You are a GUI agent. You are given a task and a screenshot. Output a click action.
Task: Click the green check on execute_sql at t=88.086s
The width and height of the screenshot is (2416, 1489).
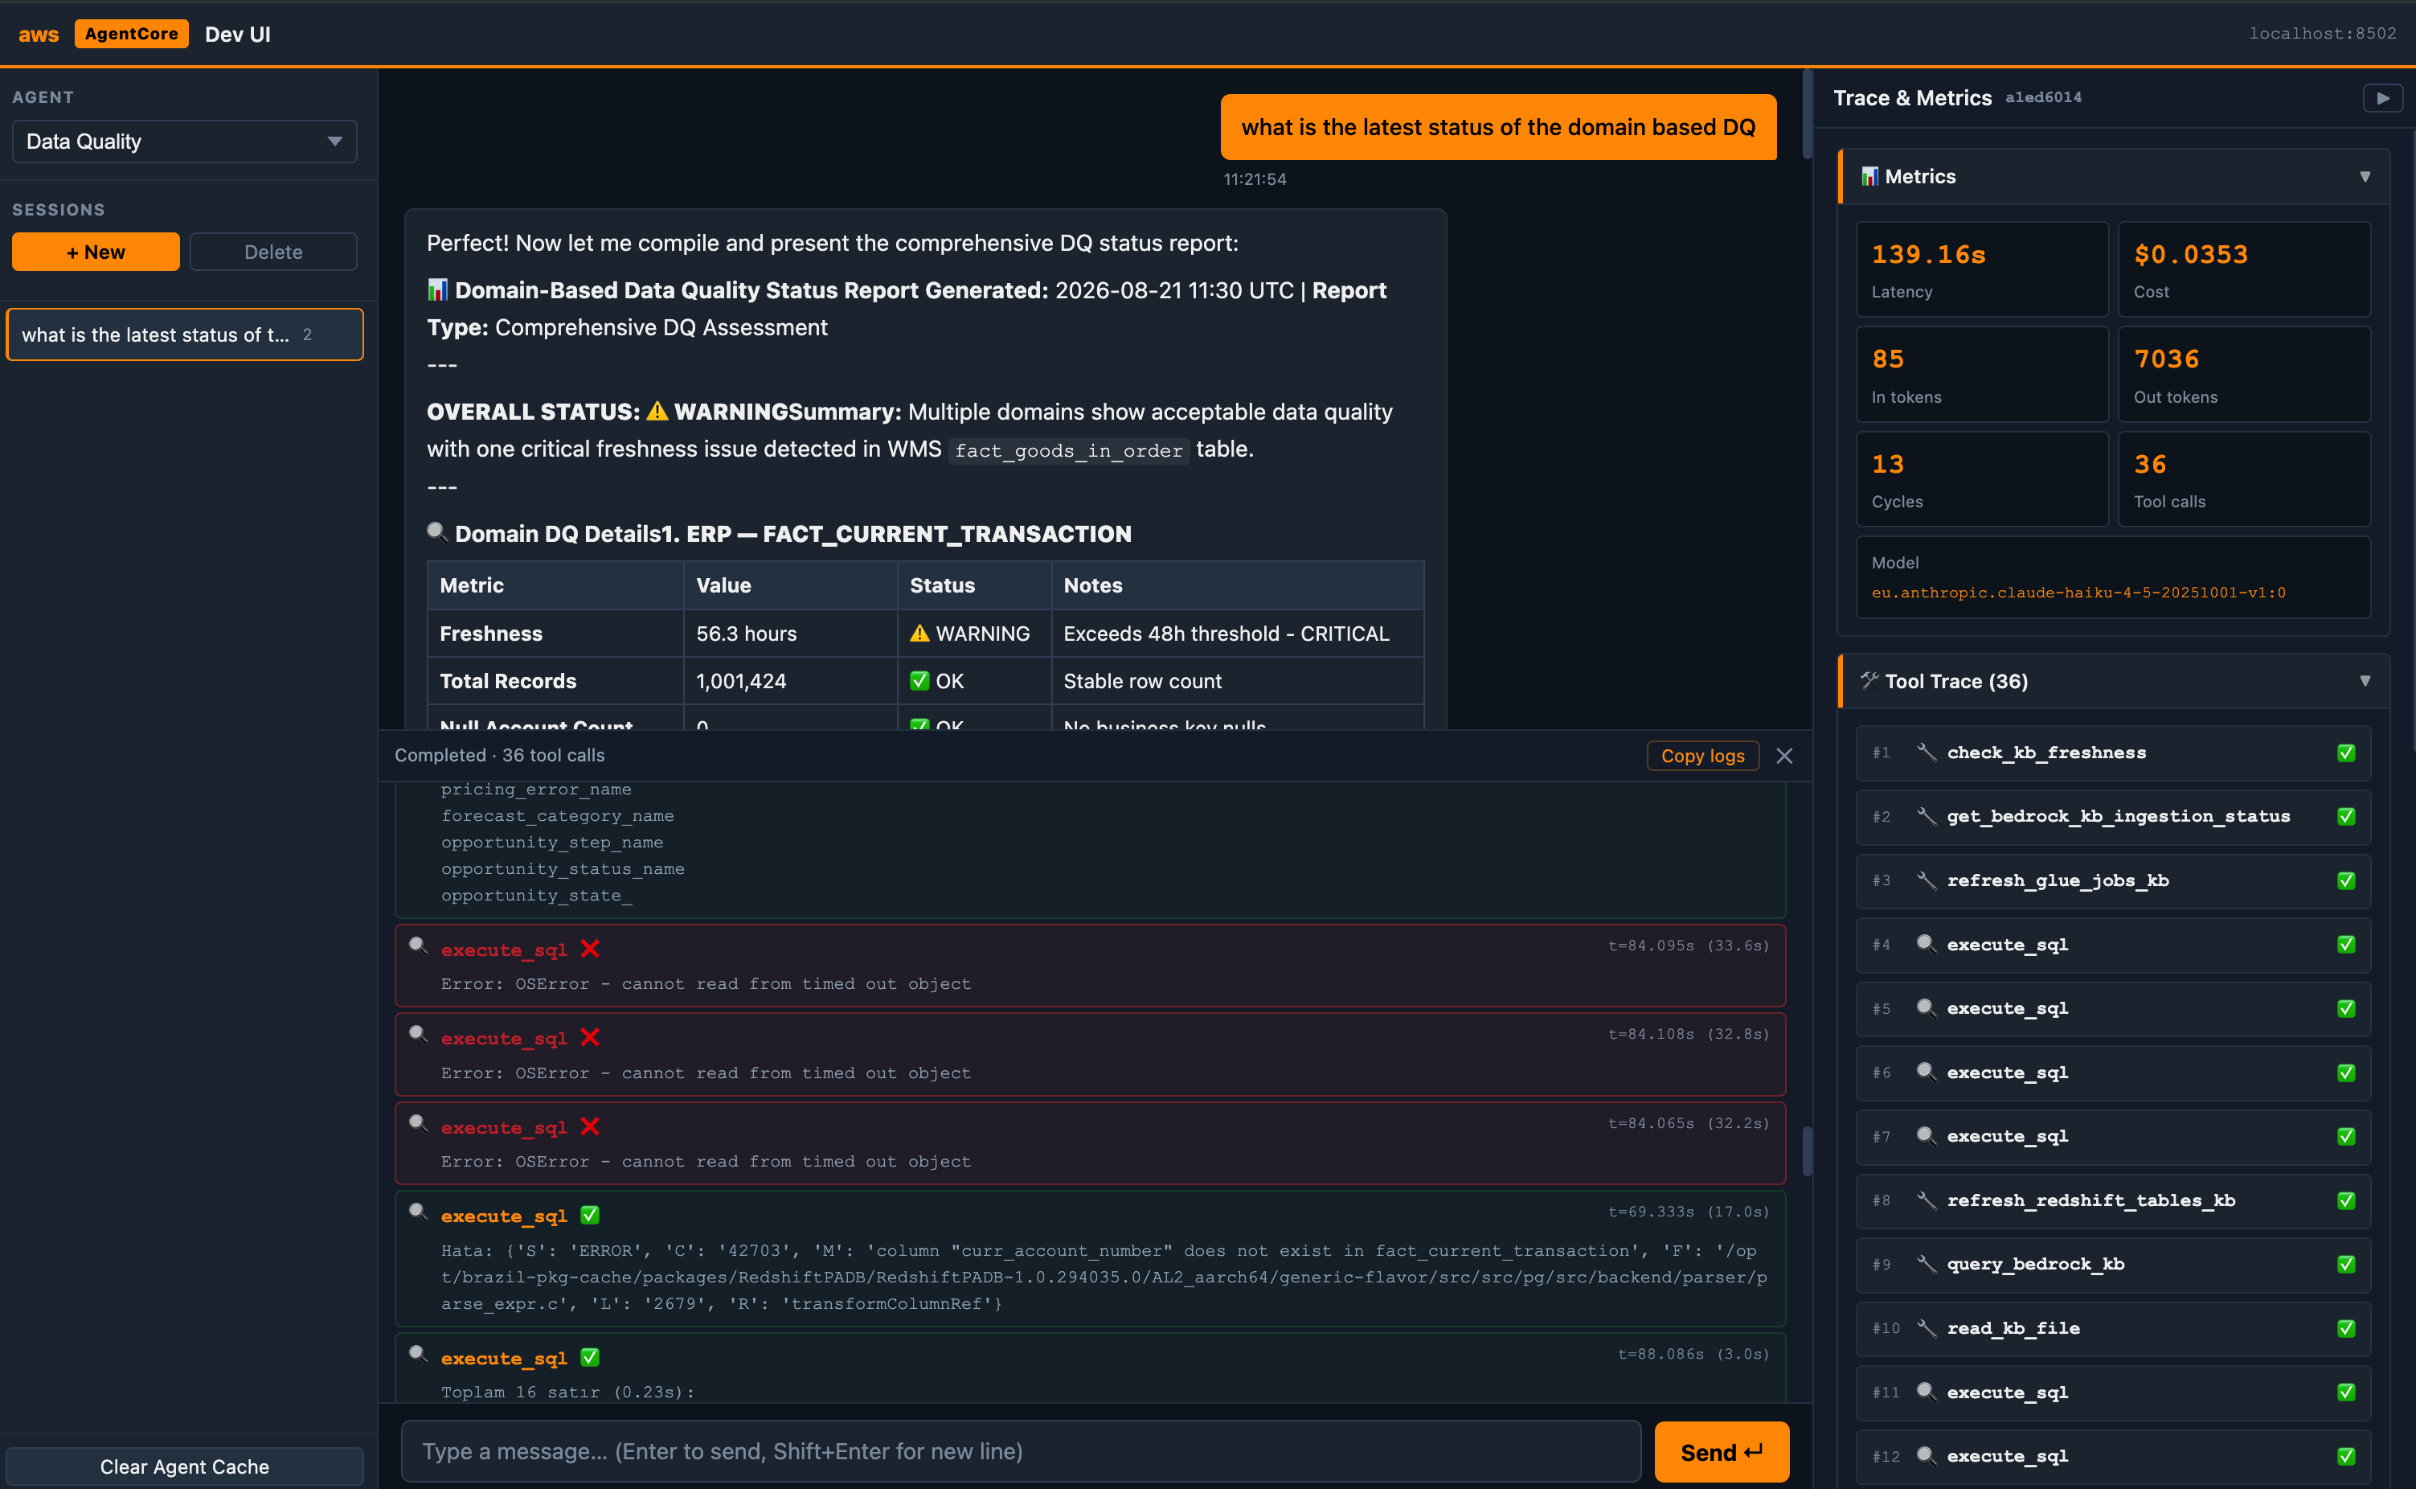point(590,1357)
